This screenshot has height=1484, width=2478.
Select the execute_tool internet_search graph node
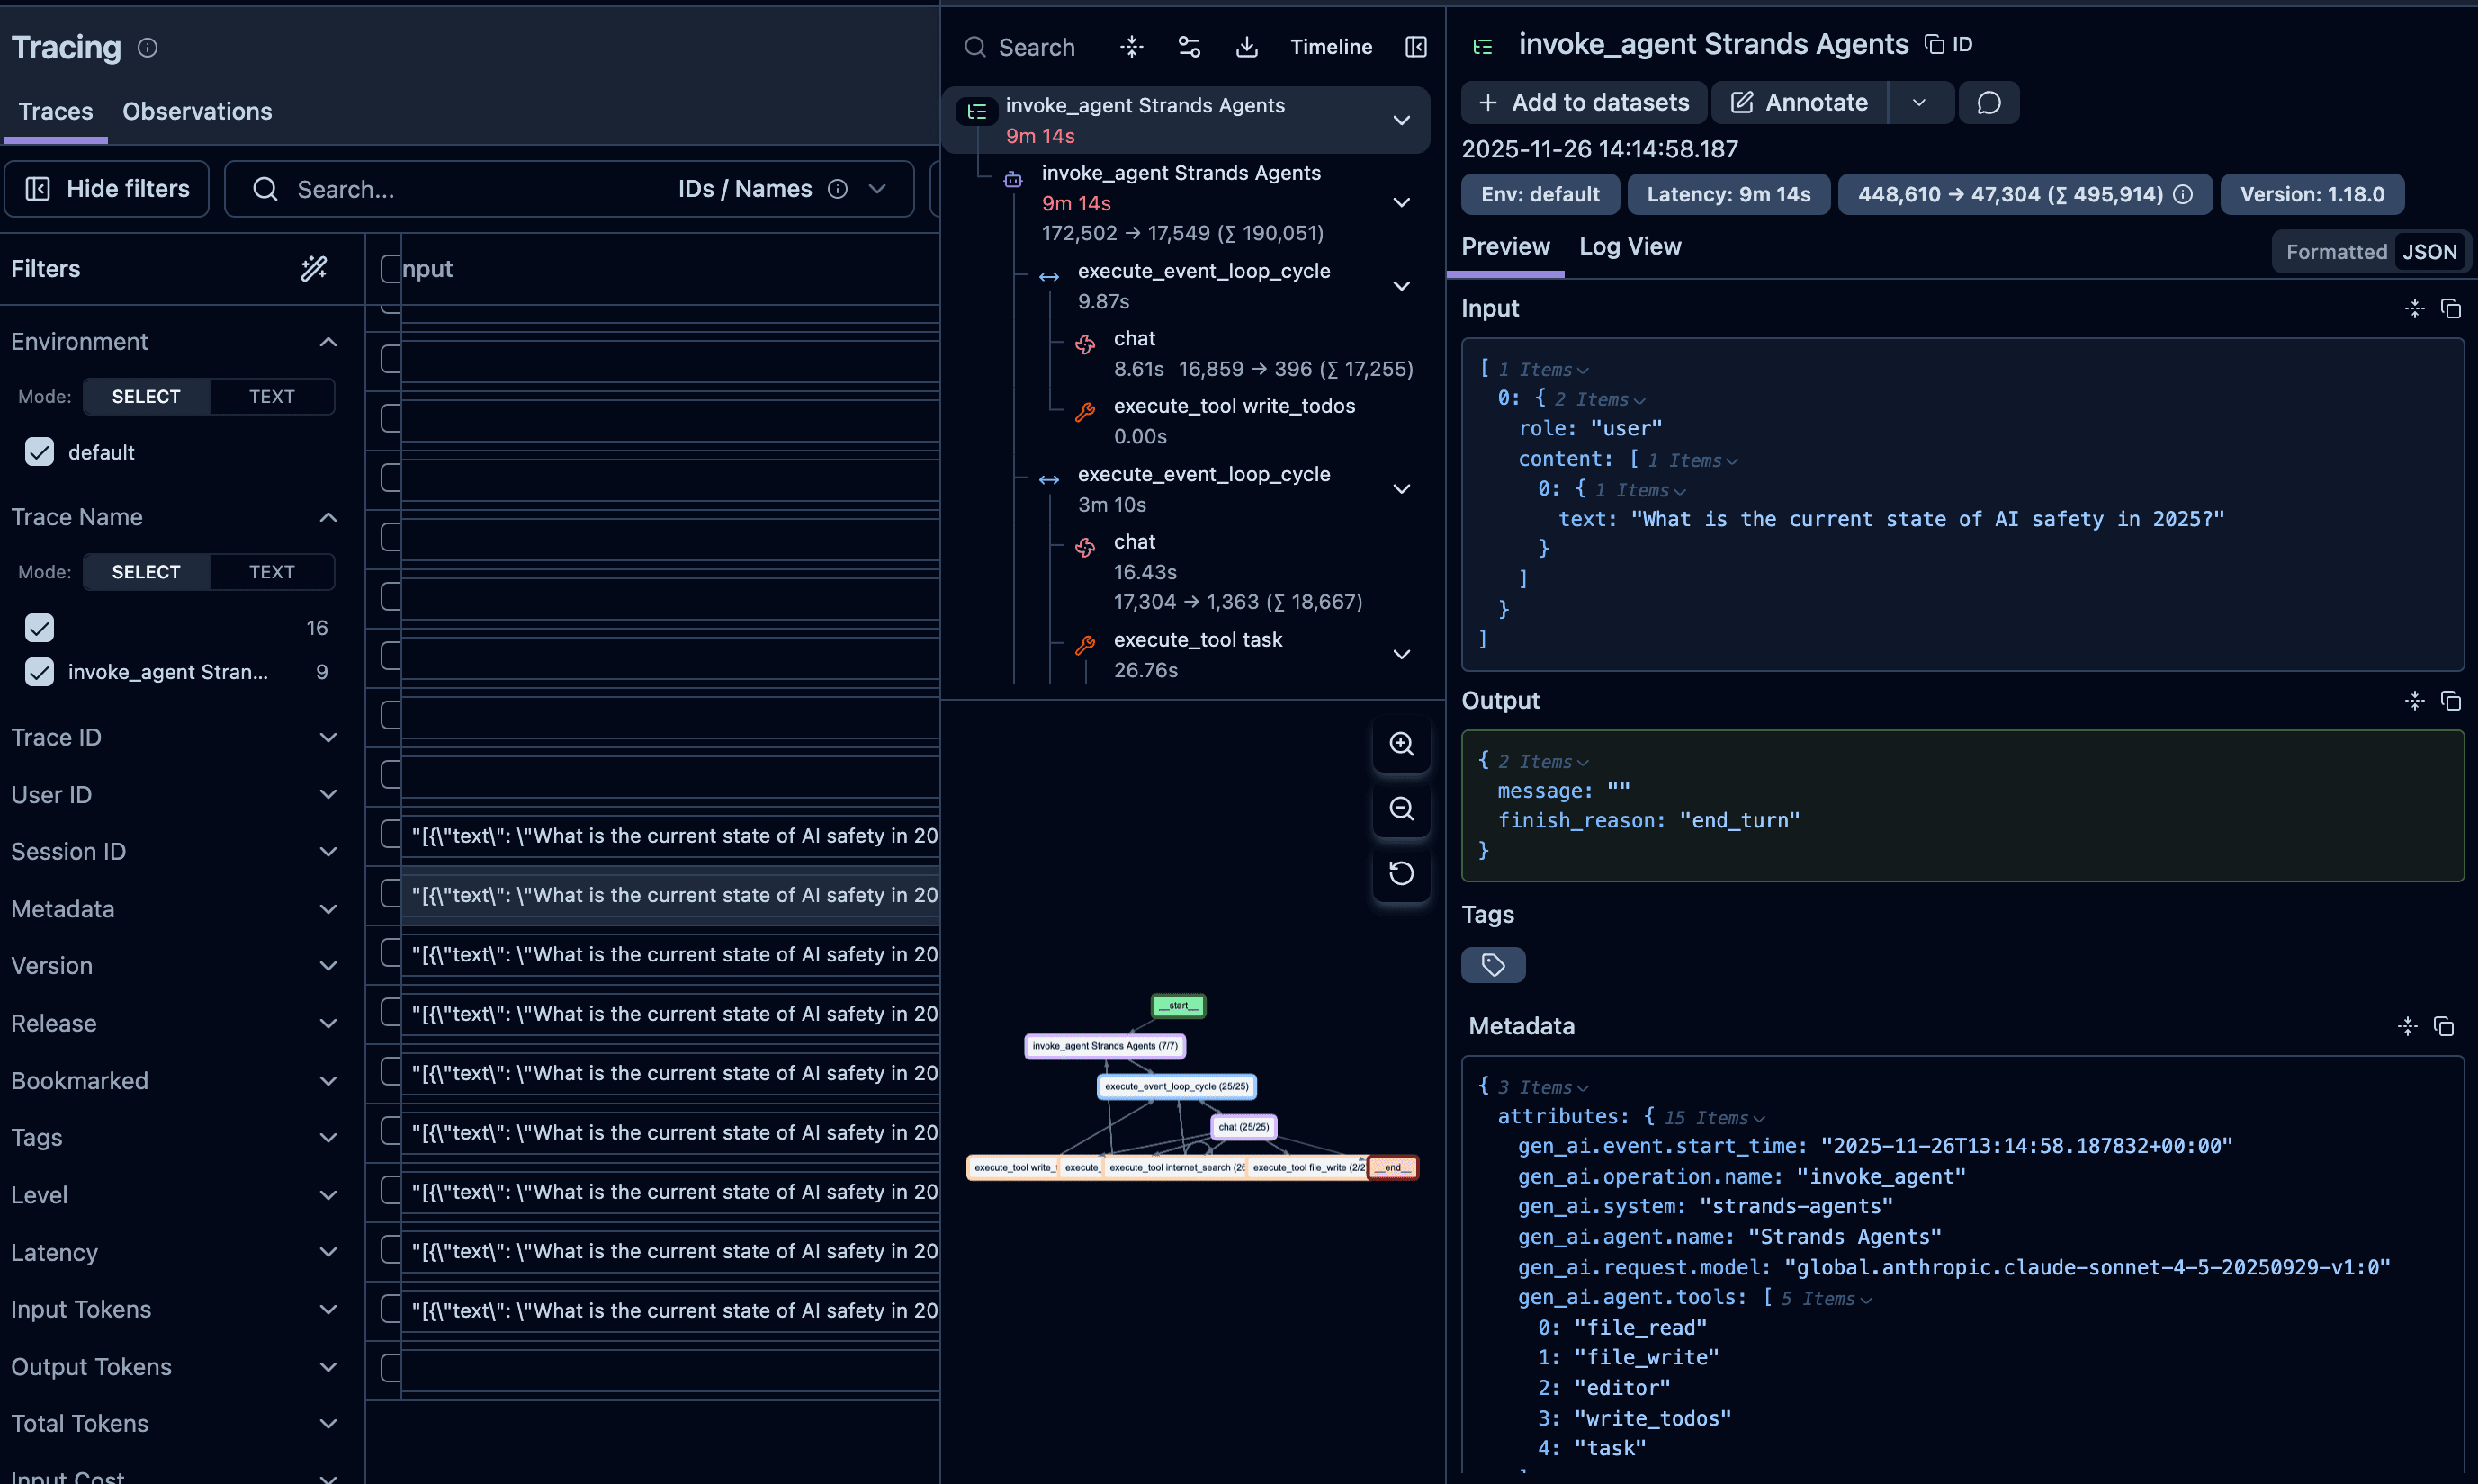click(1177, 1167)
